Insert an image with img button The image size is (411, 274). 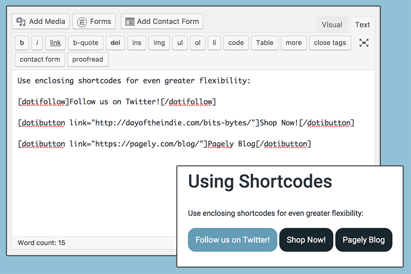159,42
